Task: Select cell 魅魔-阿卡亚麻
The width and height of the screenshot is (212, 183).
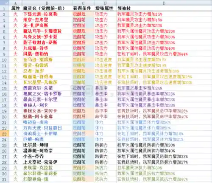Action: point(47,117)
